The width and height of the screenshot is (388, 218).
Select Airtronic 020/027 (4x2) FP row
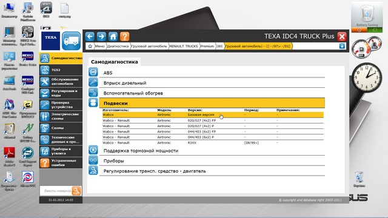click(213, 121)
